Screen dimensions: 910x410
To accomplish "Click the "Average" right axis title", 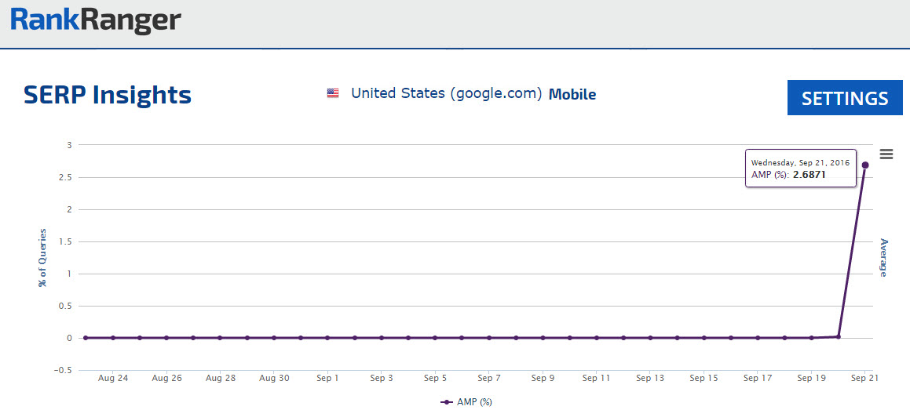I will point(883,257).
